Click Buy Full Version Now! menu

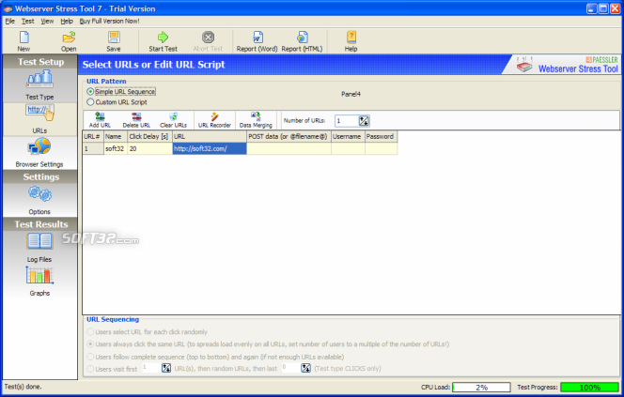coord(109,21)
